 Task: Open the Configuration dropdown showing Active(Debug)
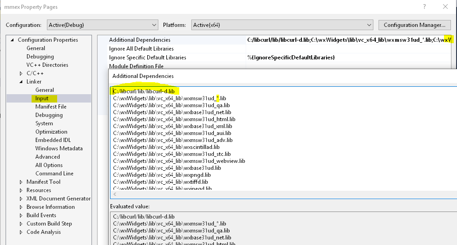pos(102,25)
